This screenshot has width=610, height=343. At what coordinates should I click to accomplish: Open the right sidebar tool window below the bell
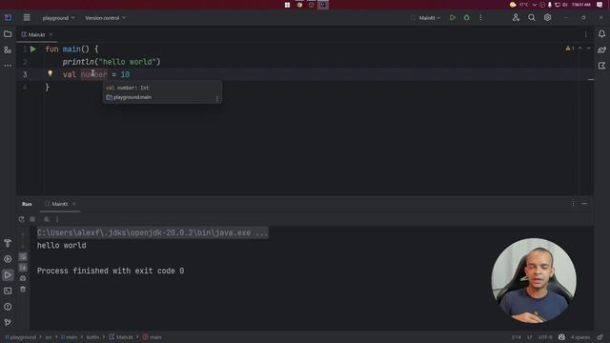[601, 50]
